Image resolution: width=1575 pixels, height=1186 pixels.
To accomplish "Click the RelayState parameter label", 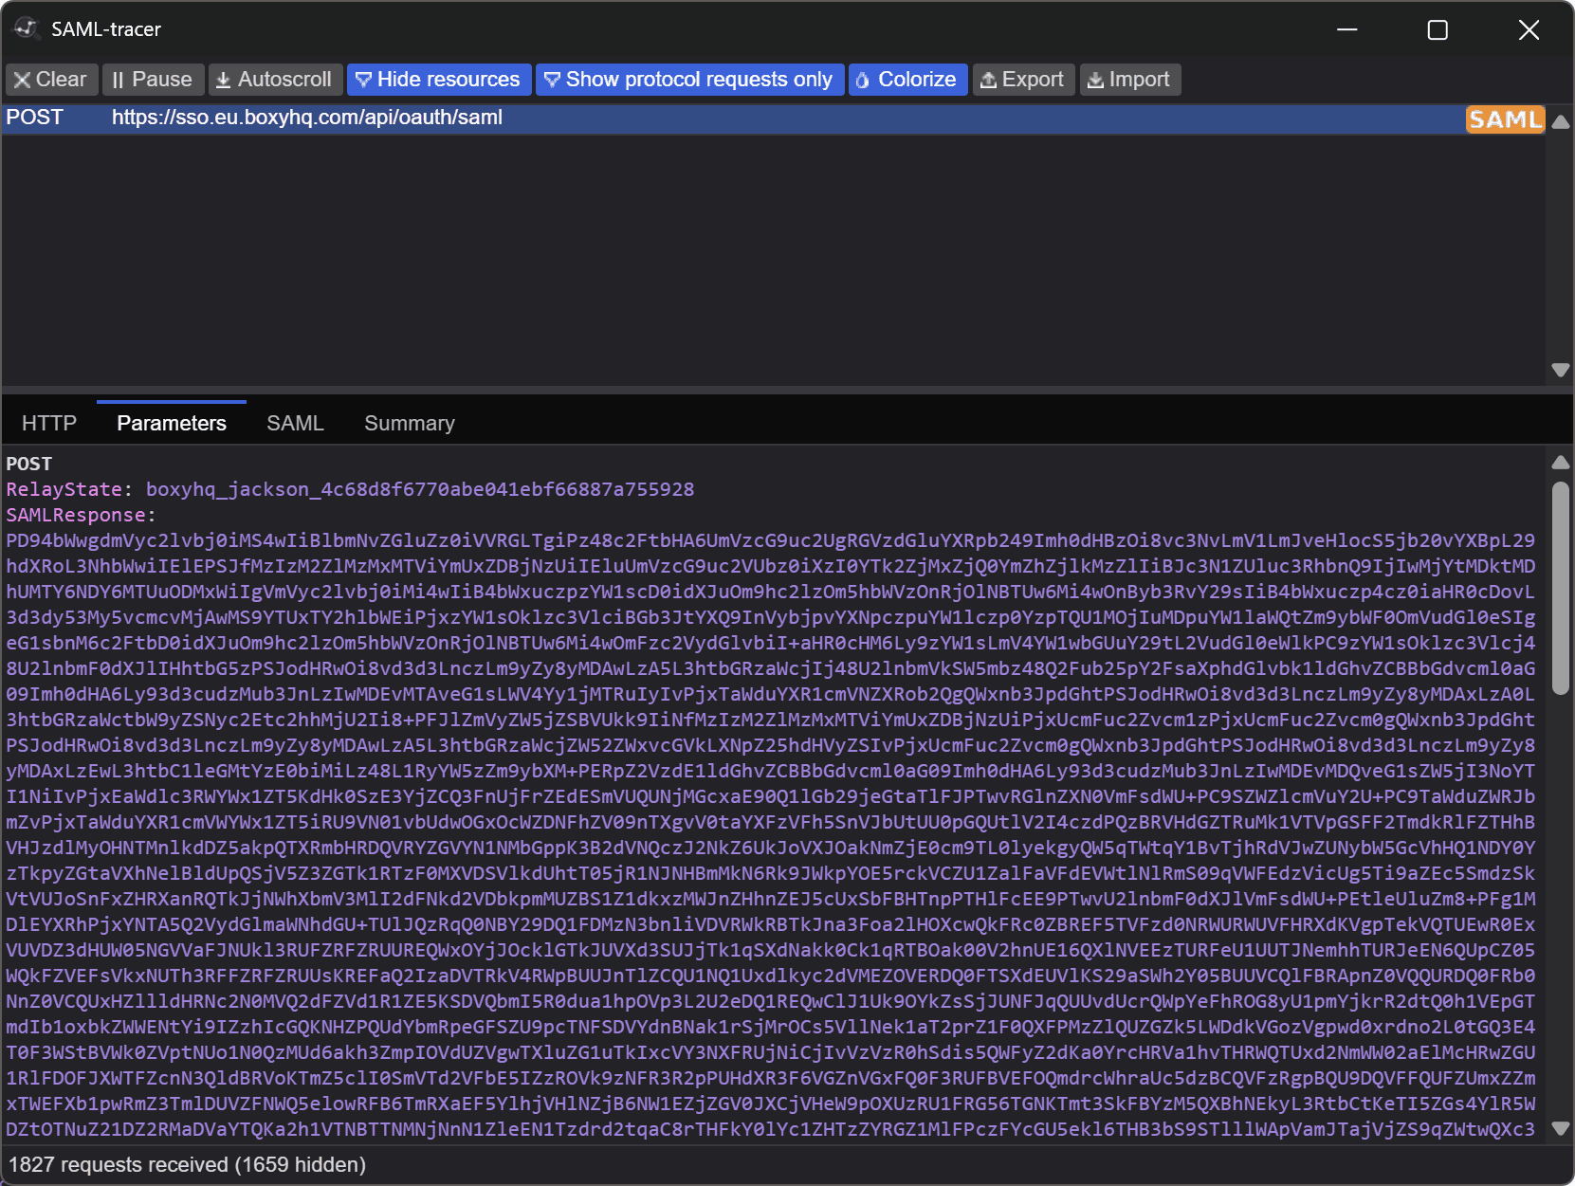I will coord(64,489).
